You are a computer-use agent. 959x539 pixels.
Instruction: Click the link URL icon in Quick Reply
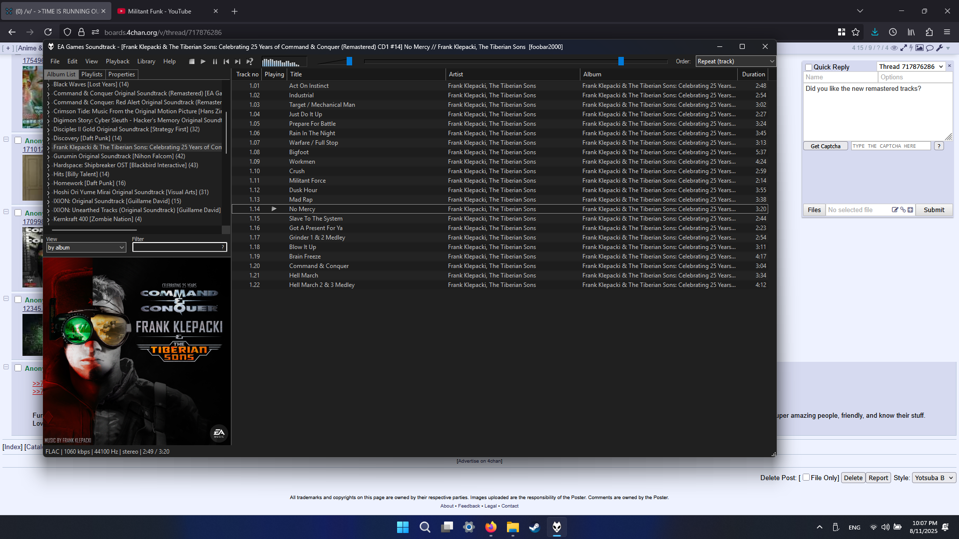pyautogui.click(x=903, y=210)
